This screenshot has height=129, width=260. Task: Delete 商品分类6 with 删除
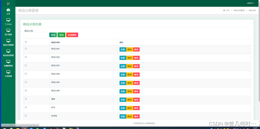(x=136, y=91)
